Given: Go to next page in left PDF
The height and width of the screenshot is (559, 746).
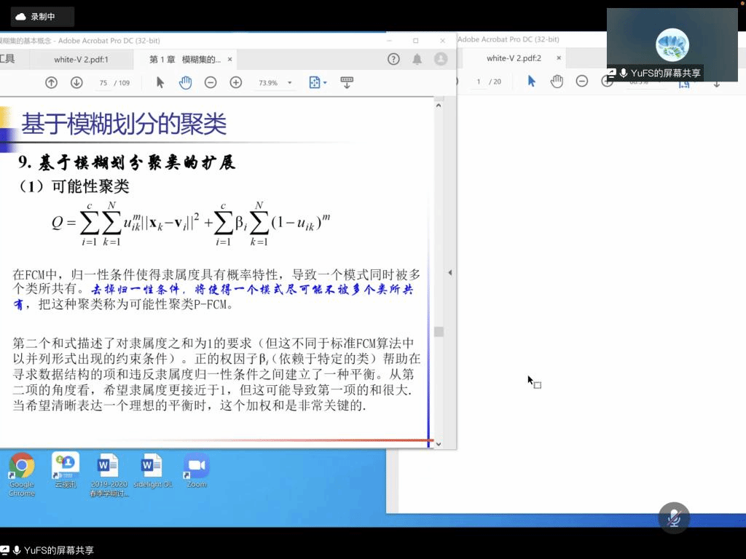Looking at the screenshot, I should click(x=76, y=83).
